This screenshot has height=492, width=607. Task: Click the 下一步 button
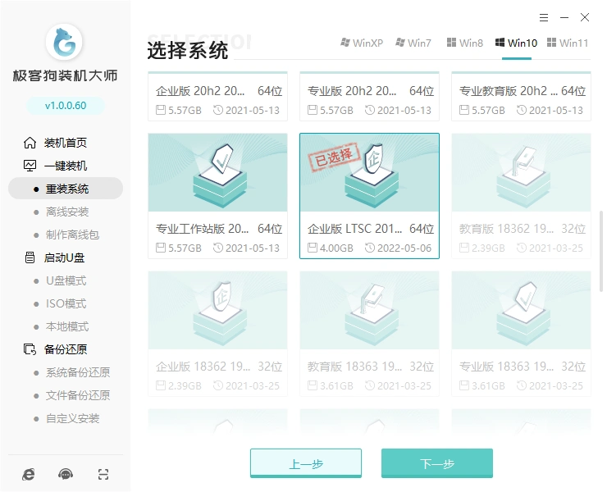point(437,463)
